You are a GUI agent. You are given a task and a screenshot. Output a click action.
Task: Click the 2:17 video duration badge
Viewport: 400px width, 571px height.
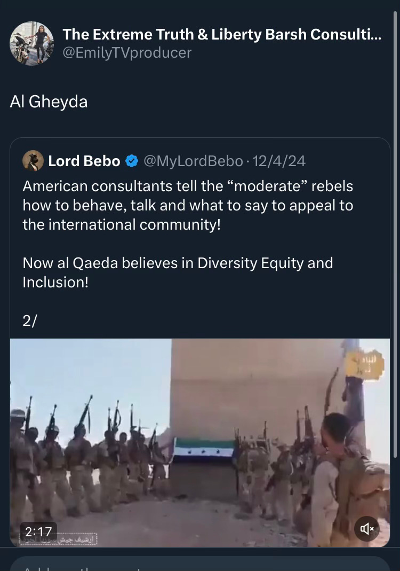38,531
